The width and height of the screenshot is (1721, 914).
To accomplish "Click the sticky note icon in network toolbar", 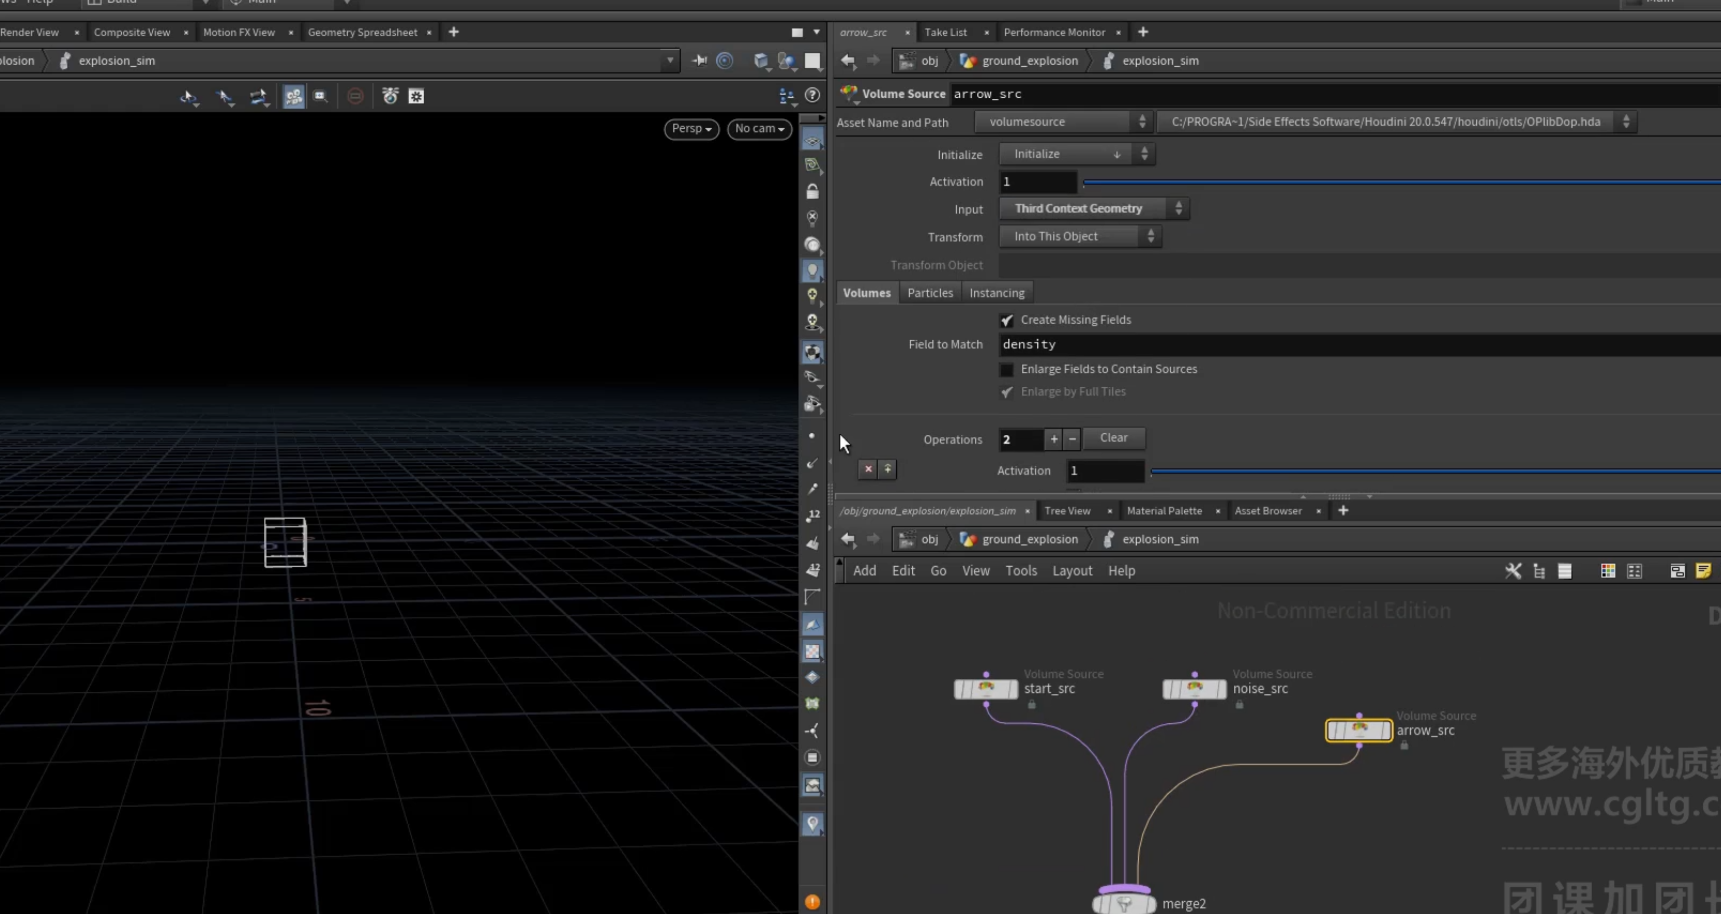I will click(1703, 571).
